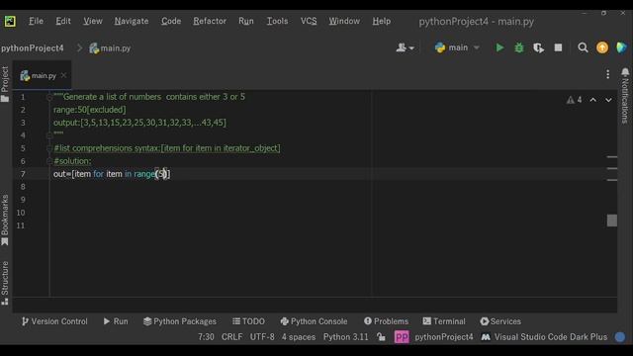Viewport: 633px width, 356px height.
Task: Toggle the read-only lock icon
Action: (x=381, y=337)
